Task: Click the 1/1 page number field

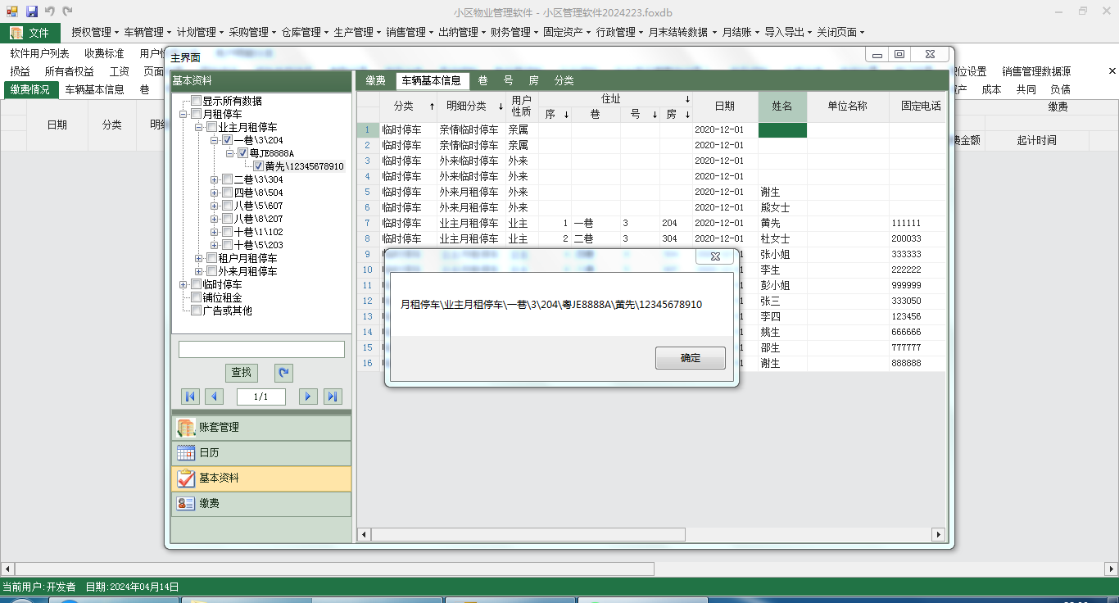Action: 261,397
